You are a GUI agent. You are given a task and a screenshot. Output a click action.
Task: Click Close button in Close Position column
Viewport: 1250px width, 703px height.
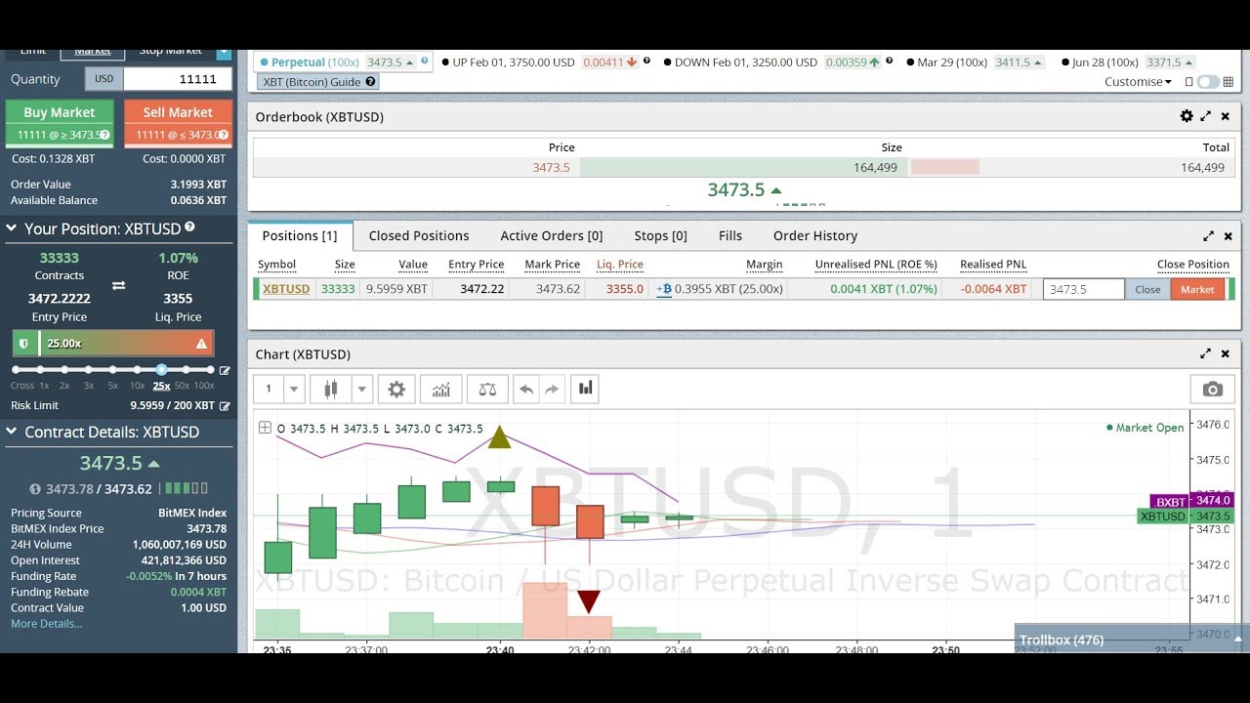click(x=1147, y=289)
